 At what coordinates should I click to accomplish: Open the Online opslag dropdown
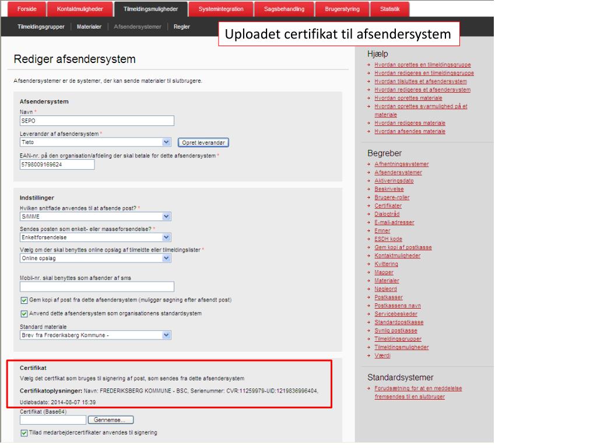coord(96,258)
